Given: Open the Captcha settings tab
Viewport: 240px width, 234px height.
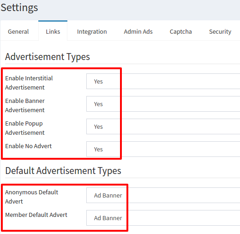Looking at the screenshot, I should click(180, 32).
